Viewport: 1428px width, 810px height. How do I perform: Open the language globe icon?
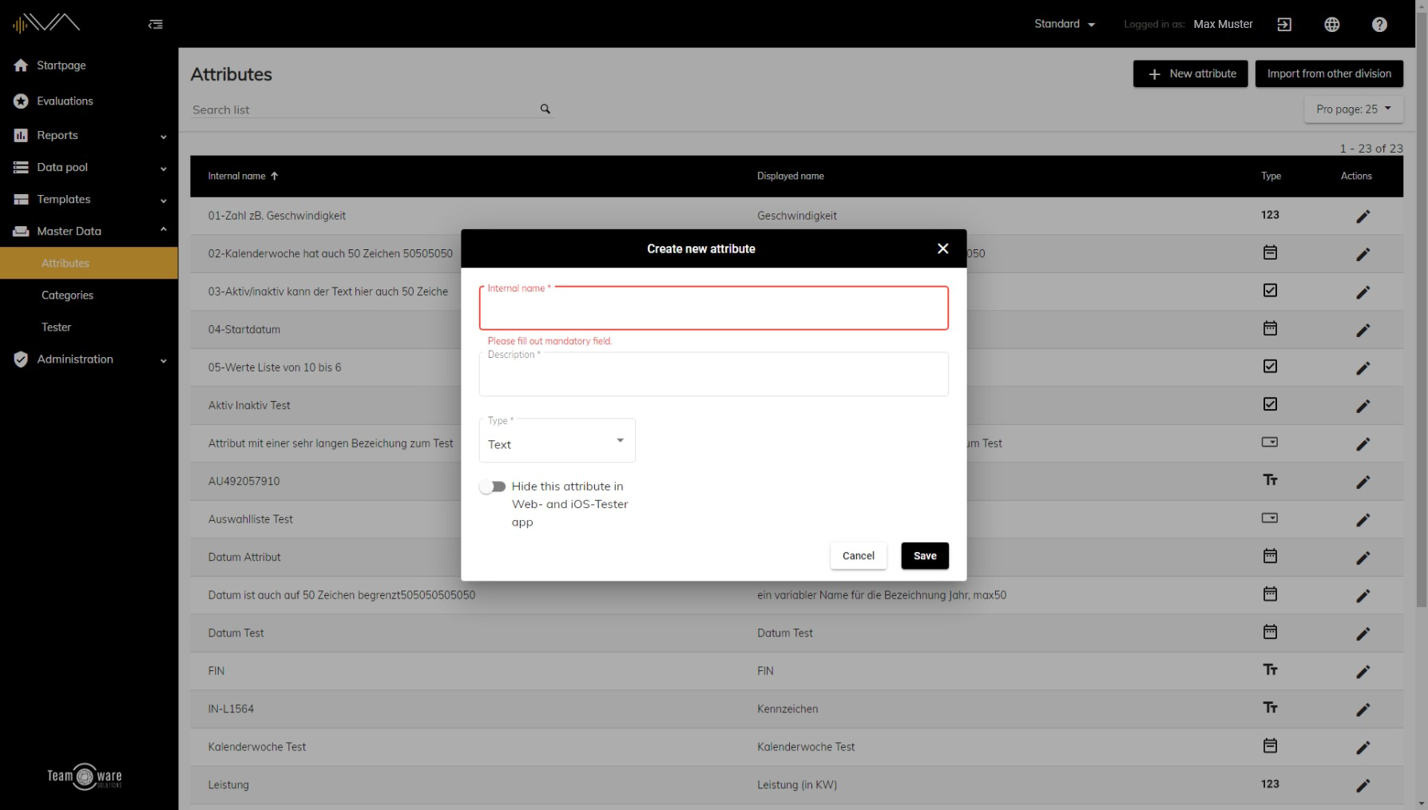(1331, 24)
